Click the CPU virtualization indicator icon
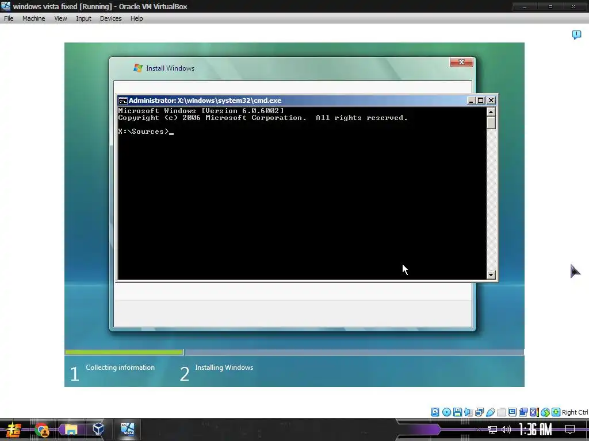 534,412
